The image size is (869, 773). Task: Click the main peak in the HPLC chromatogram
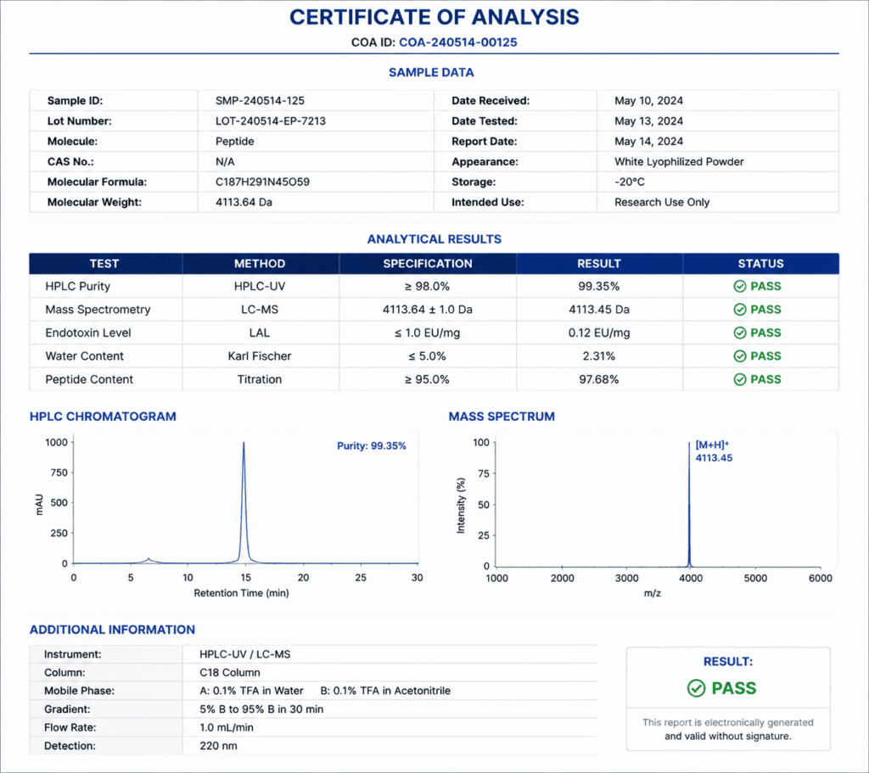[x=244, y=501]
